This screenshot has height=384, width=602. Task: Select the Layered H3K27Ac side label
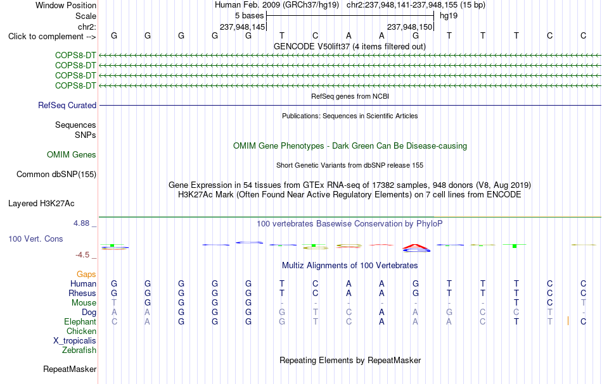tap(41, 204)
